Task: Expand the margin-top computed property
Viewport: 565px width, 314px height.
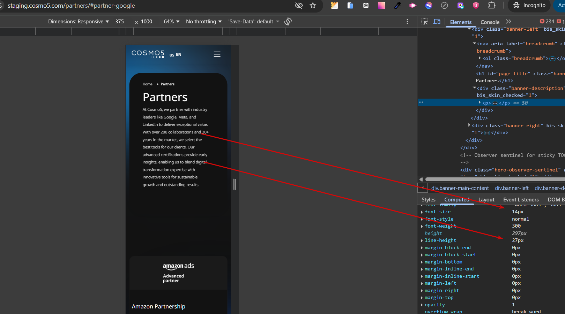Action: [422, 298]
